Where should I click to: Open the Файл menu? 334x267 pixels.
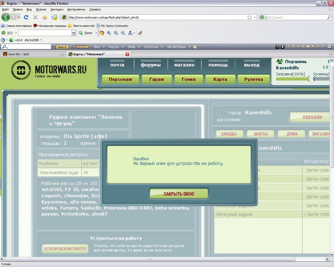pyautogui.click(x=5, y=9)
